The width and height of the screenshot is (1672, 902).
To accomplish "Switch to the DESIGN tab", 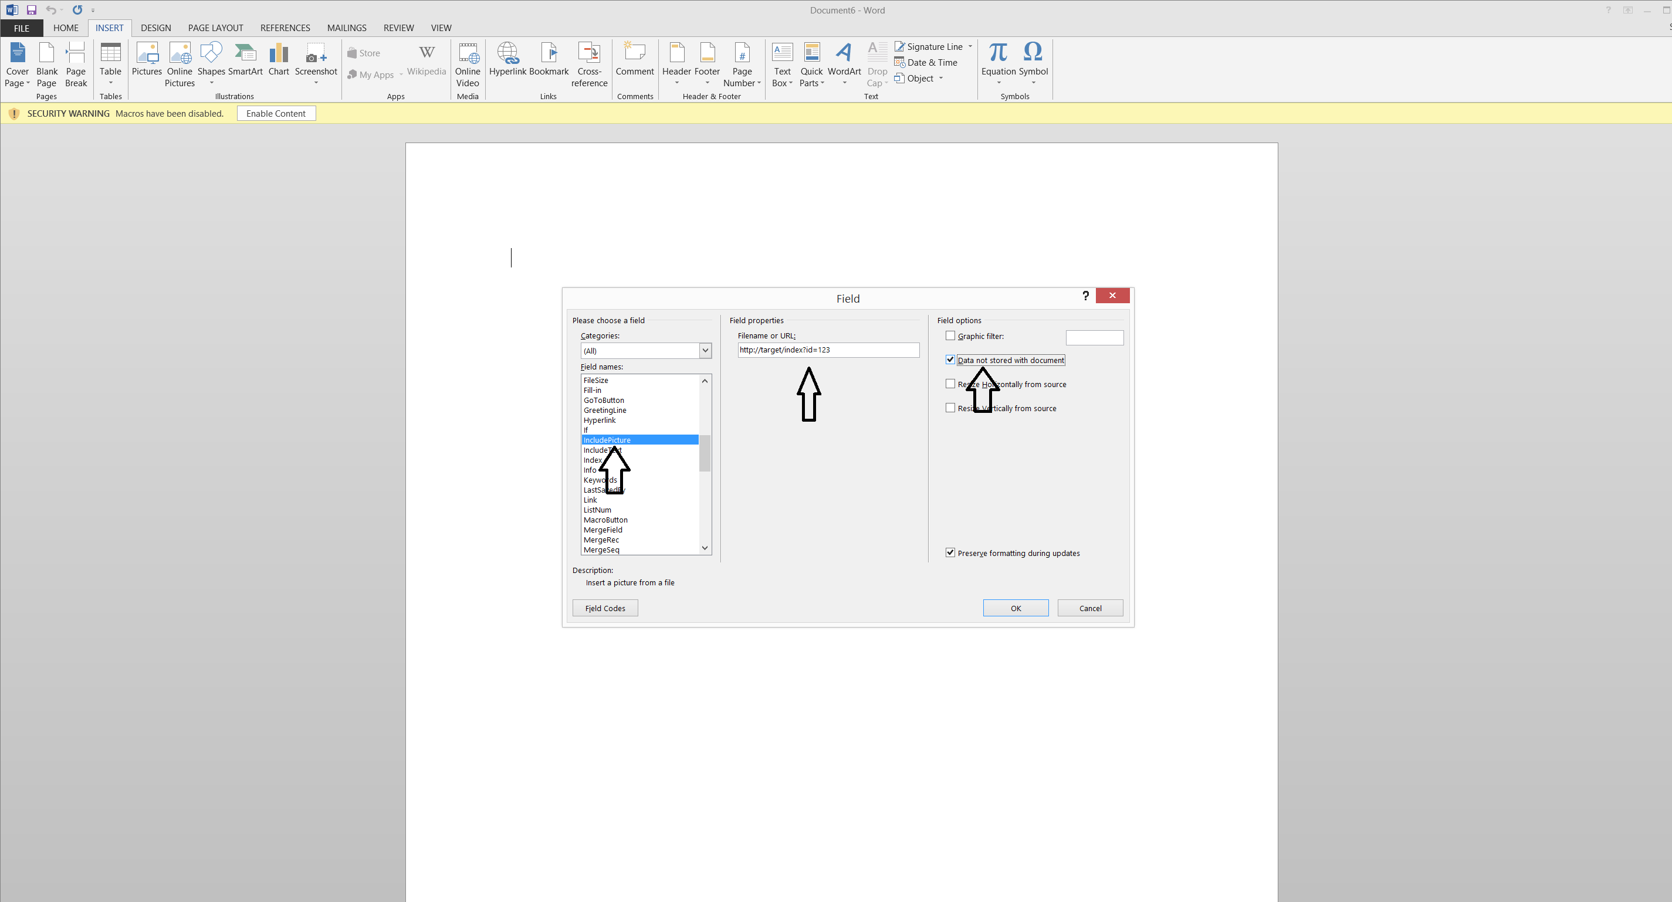I will 156,28.
